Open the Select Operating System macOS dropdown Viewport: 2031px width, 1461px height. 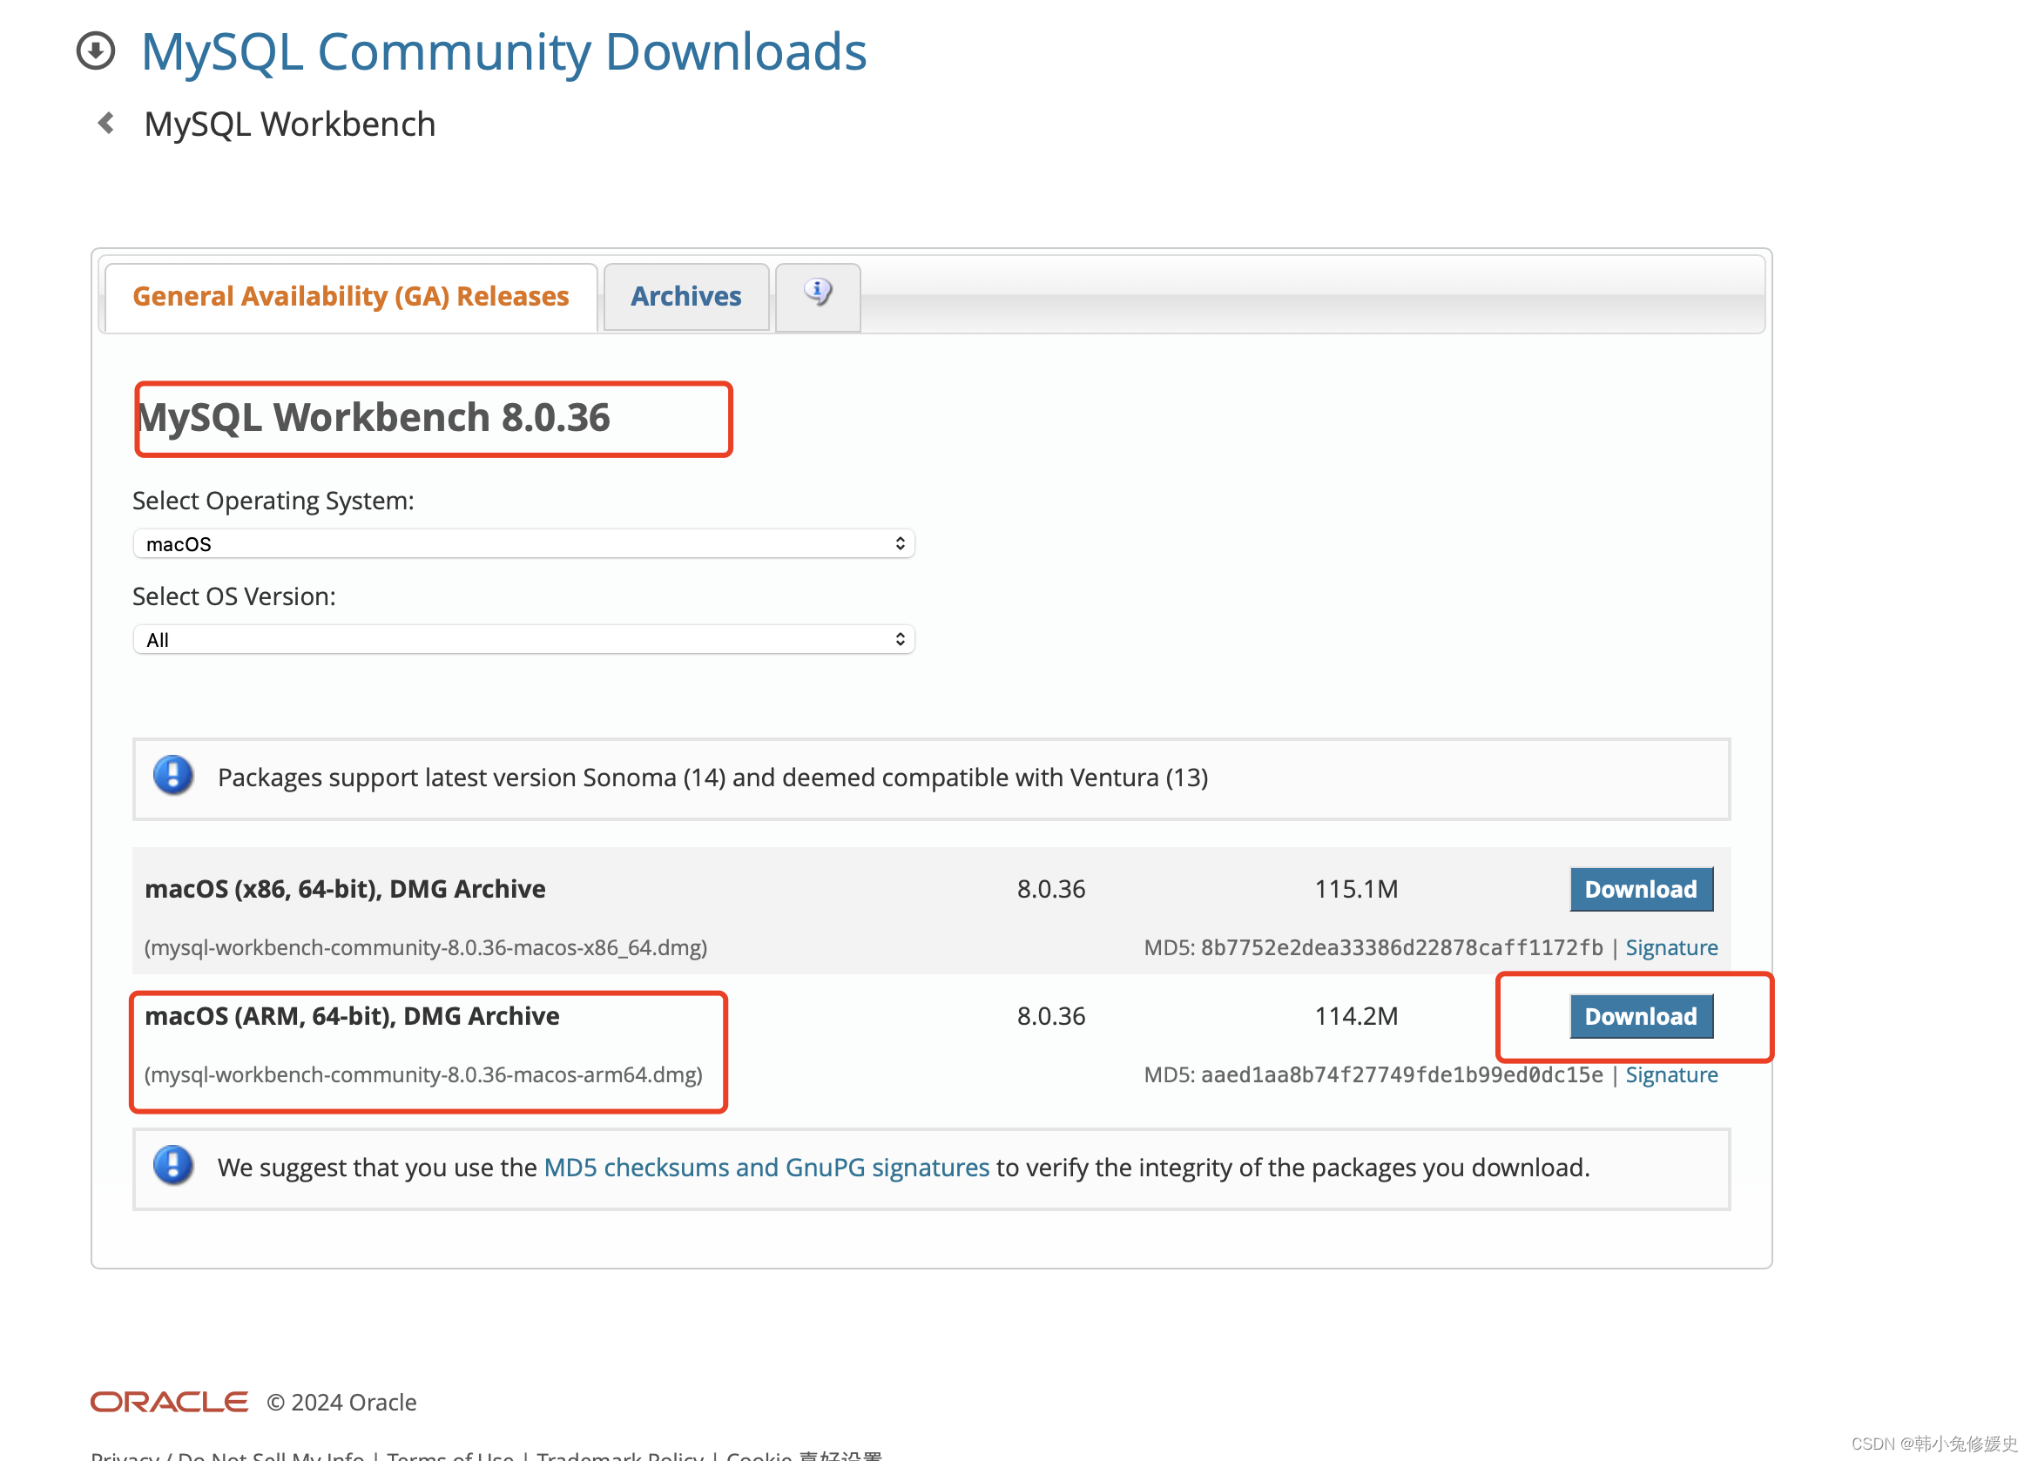(x=523, y=543)
